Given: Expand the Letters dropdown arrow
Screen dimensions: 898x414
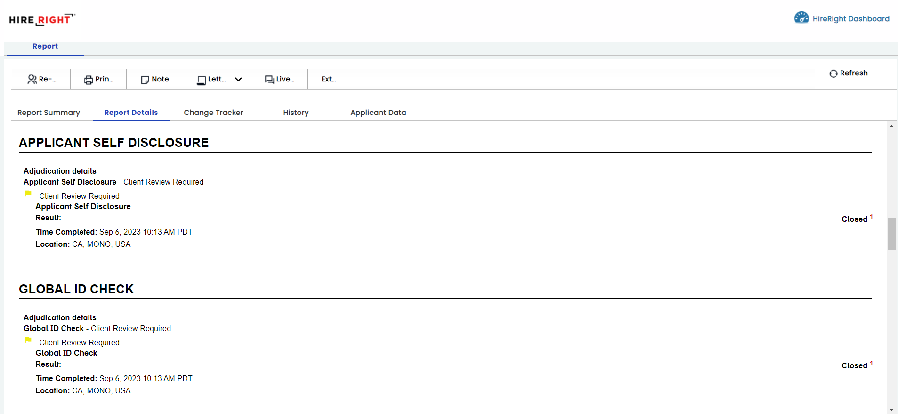Looking at the screenshot, I should point(238,80).
